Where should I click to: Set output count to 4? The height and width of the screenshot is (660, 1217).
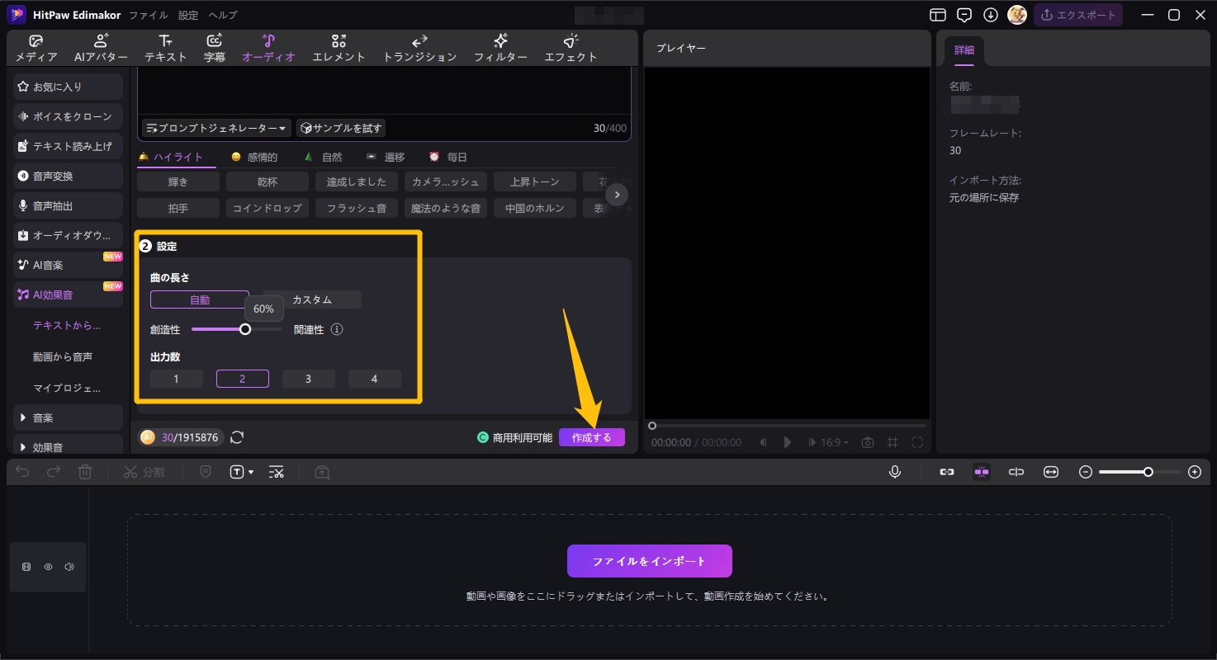click(375, 379)
